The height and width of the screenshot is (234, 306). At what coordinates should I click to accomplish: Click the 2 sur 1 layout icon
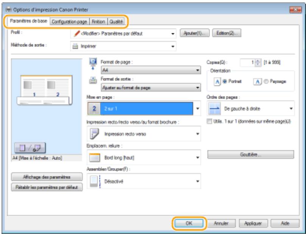[x=94, y=109]
